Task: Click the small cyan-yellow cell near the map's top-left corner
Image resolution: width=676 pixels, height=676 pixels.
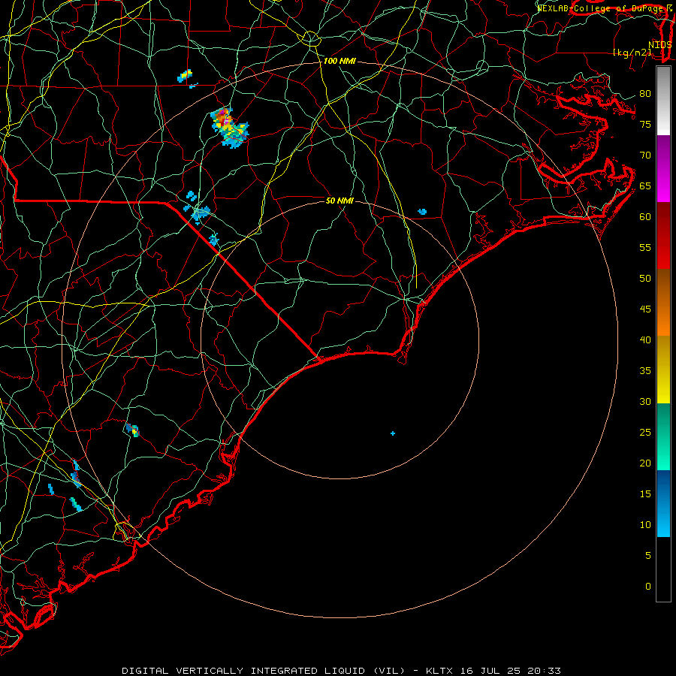Action: click(x=185, y=76)
